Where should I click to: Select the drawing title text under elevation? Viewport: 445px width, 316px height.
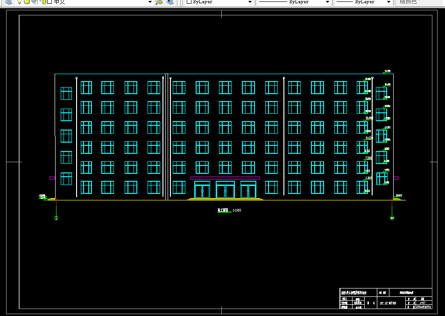coord(223,210)
